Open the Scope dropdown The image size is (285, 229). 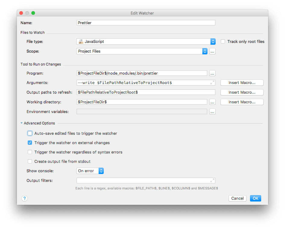(205, 51)
